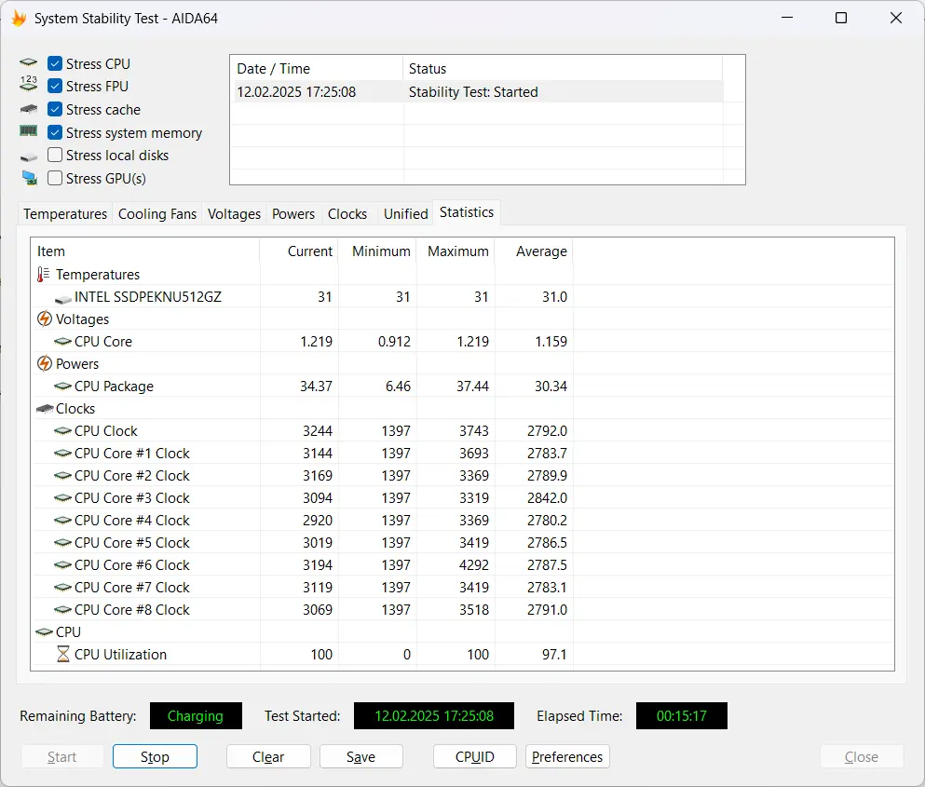The width and height of the screenshot is (925, 787).
Task: Enable the Stress local disks checkbox
Action: [x=55, y=155]
